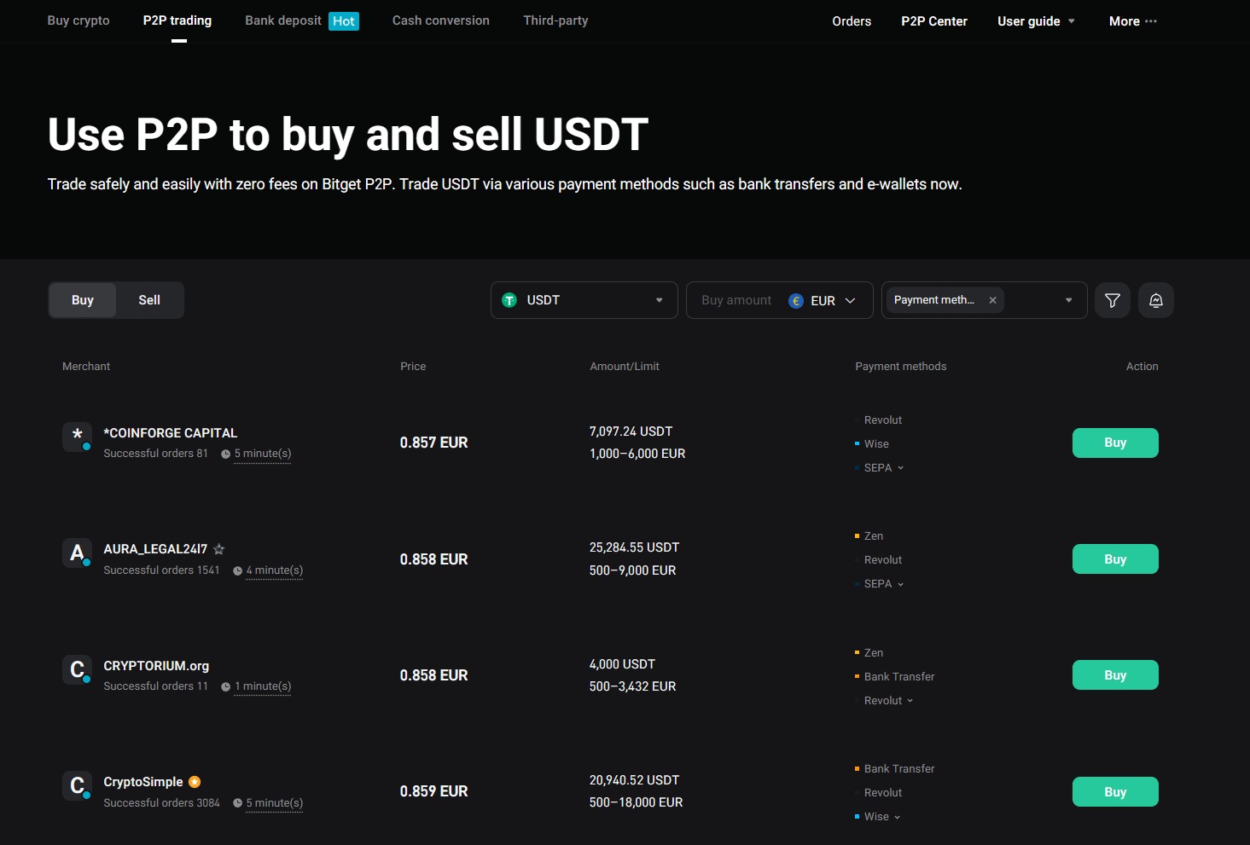Click the 25,284.55 USDT amount

(x=635, y=547)
